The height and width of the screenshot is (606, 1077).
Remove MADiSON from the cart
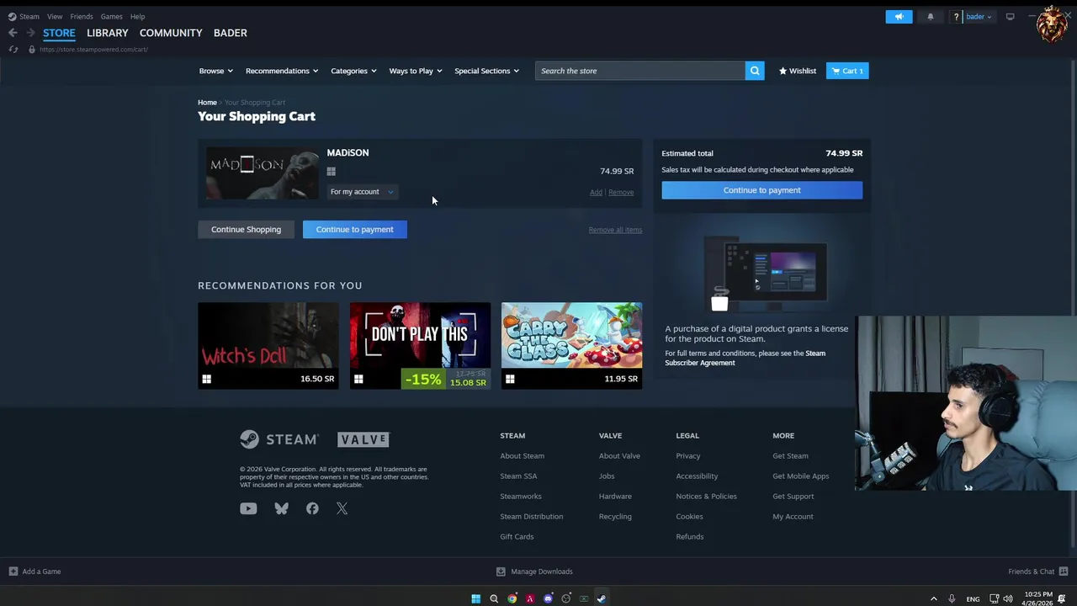click(x=621, y=193)
